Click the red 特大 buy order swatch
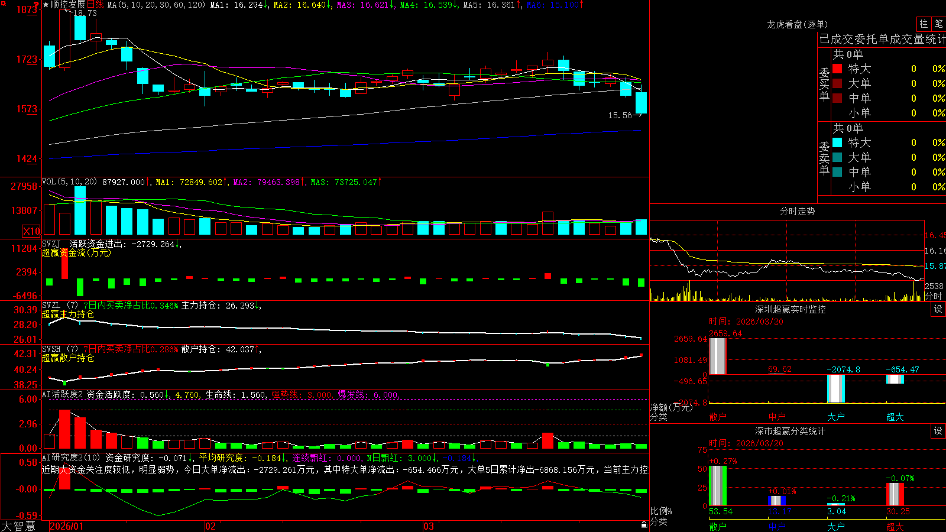946x532 pixels. tap(837, 69)
